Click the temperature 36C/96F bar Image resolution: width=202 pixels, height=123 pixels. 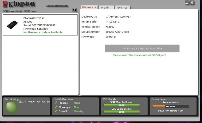coord(170,106)
